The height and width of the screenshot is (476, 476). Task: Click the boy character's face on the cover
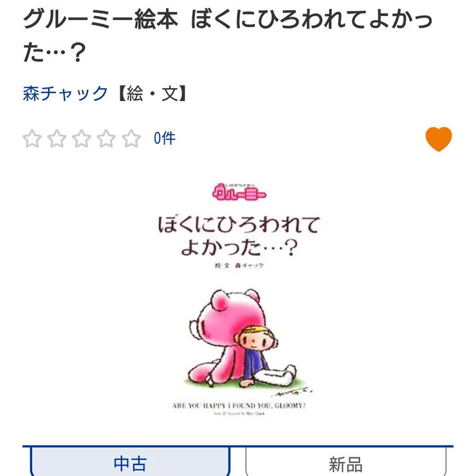coord(257,340)
